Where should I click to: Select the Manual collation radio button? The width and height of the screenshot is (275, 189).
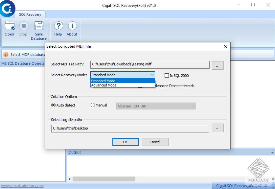pos(93,105)
